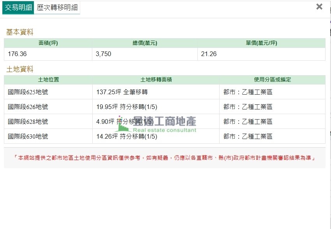
Task: Click the 國際段626地號 land entry
Action: pyautogui.click(x=28, y=107)
